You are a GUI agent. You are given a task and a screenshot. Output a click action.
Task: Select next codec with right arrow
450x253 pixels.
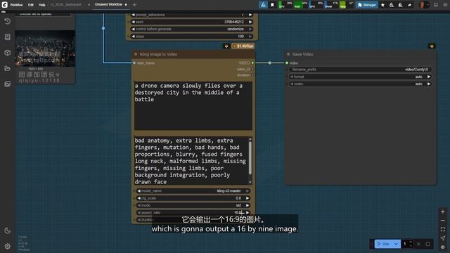coord(429,84)
